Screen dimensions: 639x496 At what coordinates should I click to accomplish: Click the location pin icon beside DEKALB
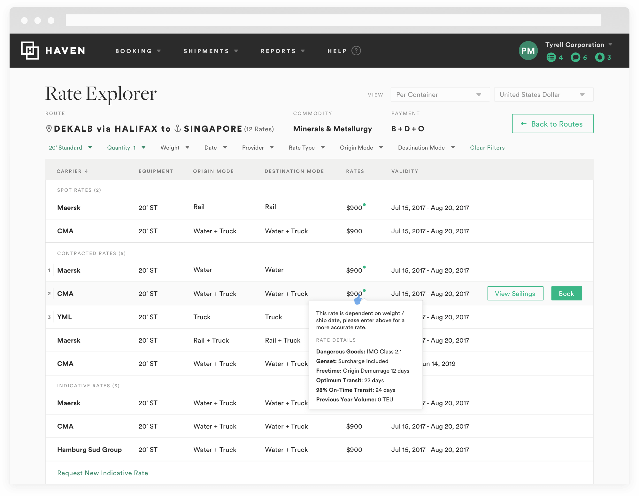click(49, 129)
